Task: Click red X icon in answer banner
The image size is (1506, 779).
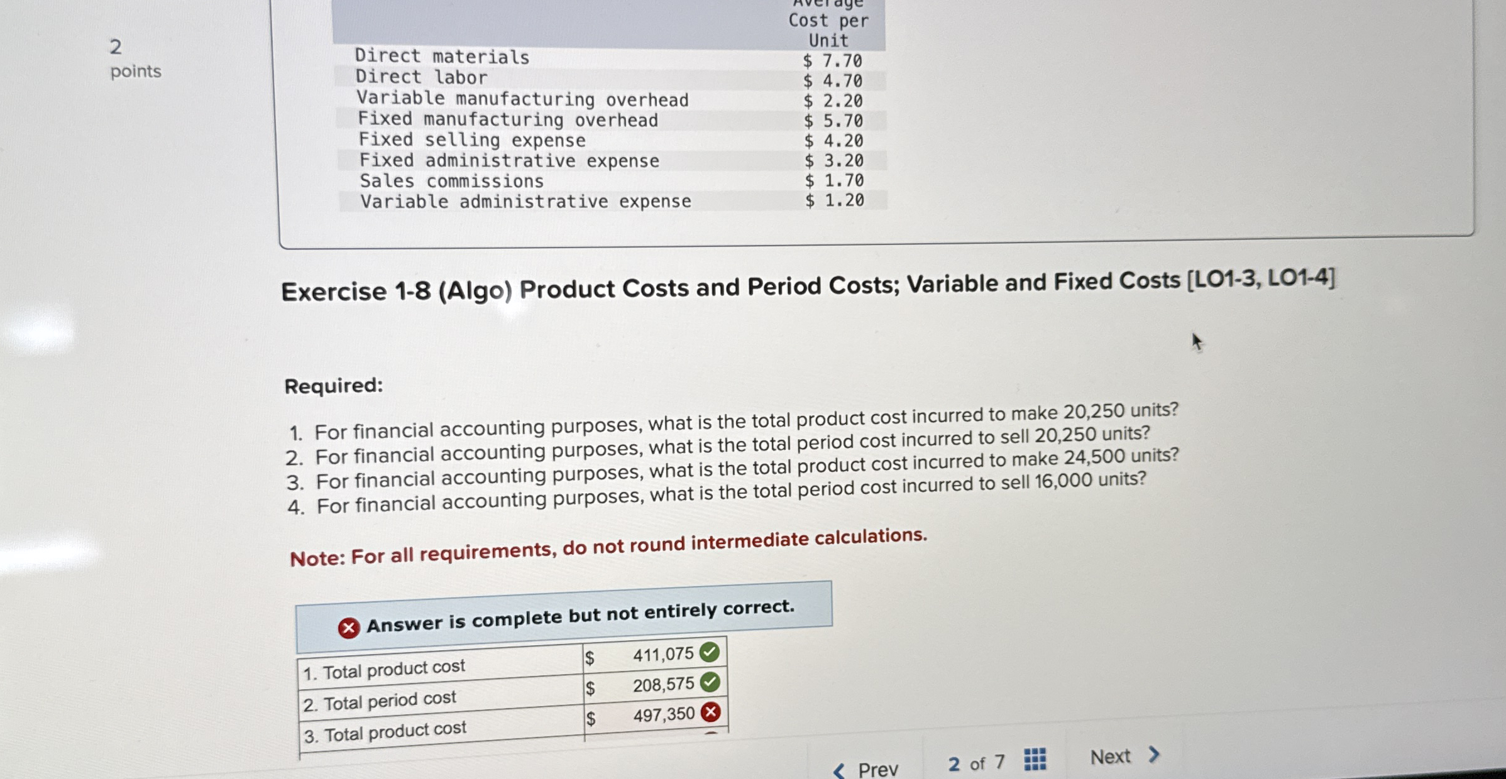Action: click(349, 628)
